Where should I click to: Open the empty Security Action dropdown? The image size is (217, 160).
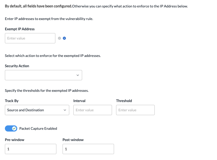tap(44, 75)
